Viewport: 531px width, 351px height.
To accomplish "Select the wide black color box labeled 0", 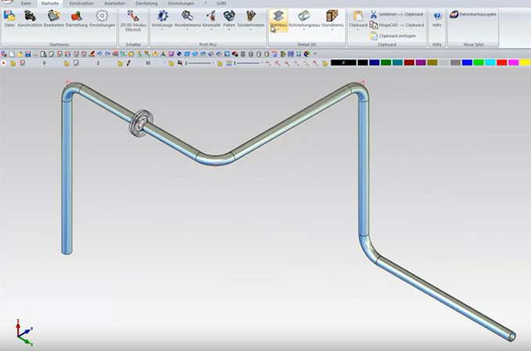I will [343, 63].
